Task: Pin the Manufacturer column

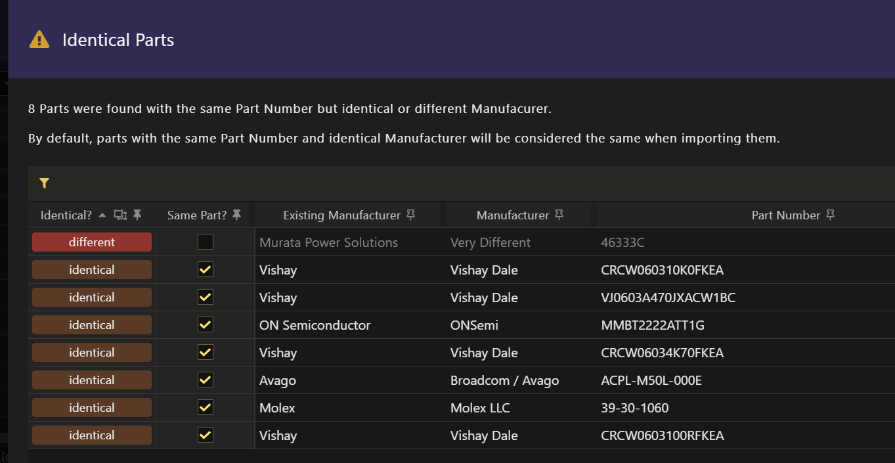Action: click(x=559, y=215)
